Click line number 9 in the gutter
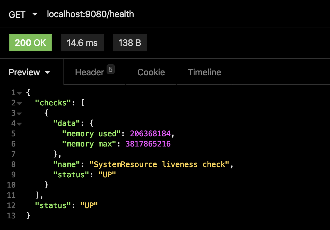This screenshot has width=330, height=230. pos(13,175)
